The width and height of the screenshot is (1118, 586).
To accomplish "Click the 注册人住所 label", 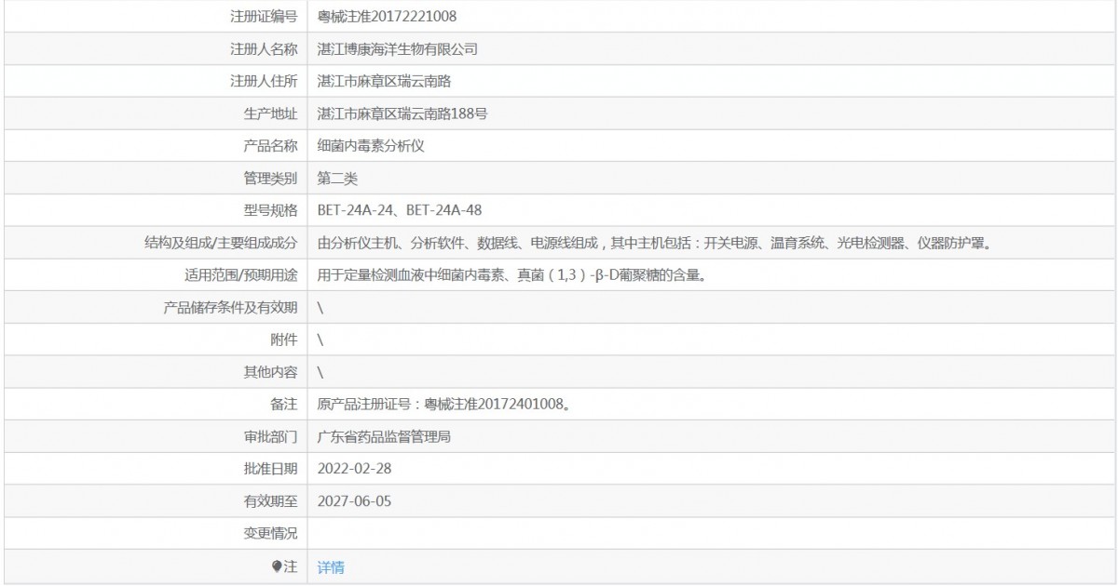I will 264,81.
